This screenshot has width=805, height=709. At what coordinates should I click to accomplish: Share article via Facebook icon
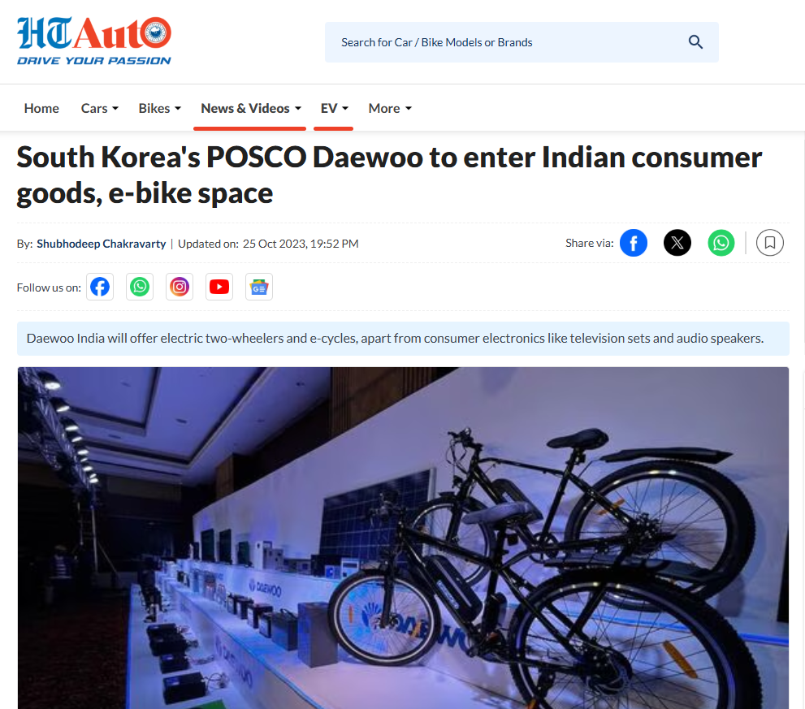point(634,243)
